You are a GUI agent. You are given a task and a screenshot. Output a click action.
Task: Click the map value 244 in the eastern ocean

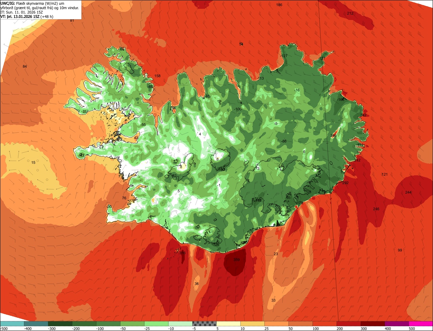pos(408,192)
